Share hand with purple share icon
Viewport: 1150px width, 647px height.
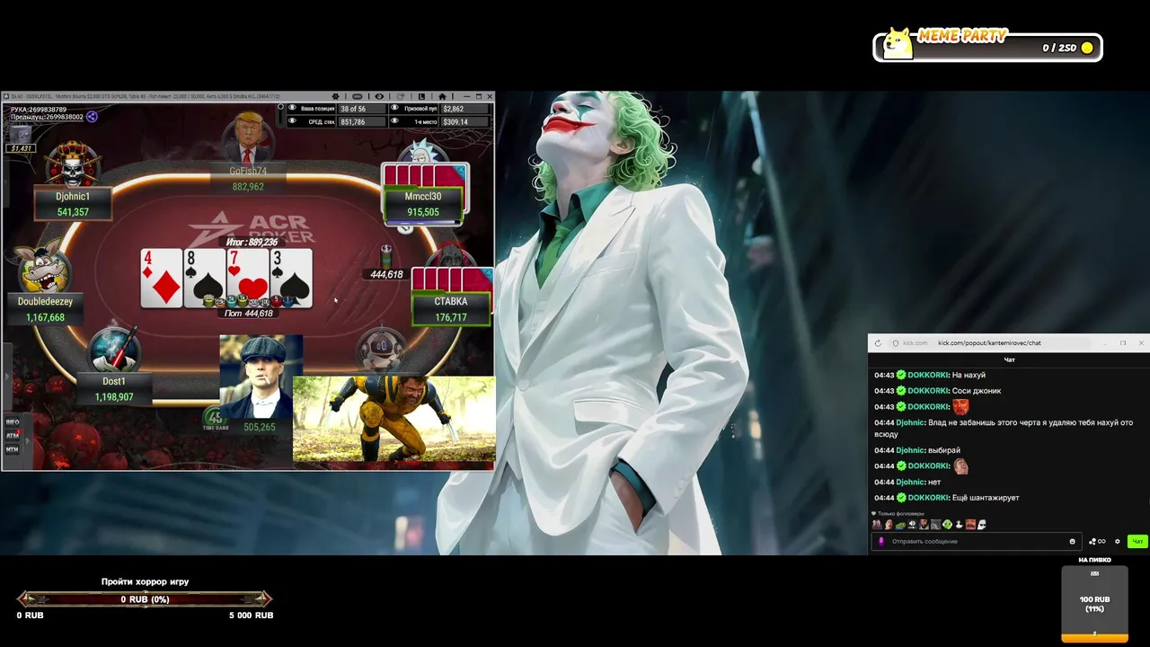pos(92,117)
